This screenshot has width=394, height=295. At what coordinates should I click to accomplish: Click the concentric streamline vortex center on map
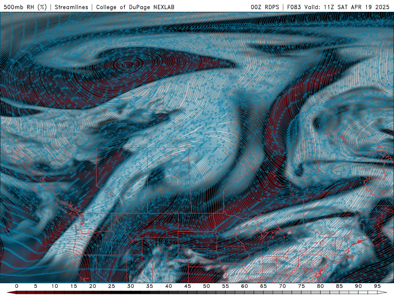127,65
